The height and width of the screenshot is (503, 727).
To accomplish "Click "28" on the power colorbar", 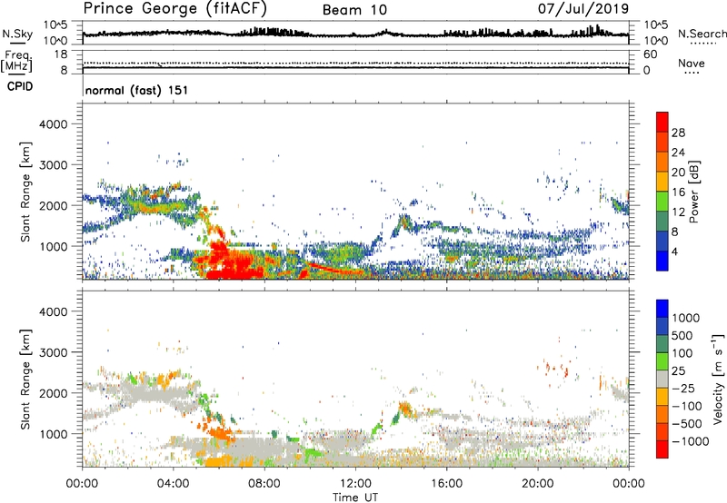I will (x=678, y=133).
